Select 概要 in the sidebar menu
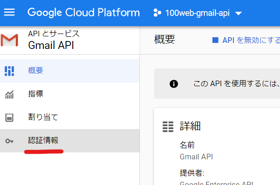This screenshot has height=185, width=280. 70,71
